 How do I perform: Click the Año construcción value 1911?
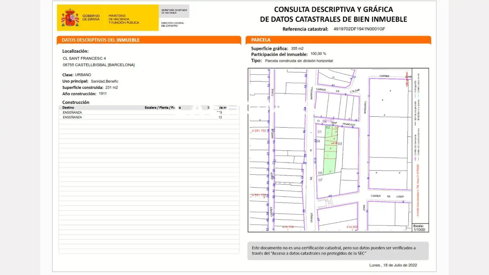[x=103, y=93]
